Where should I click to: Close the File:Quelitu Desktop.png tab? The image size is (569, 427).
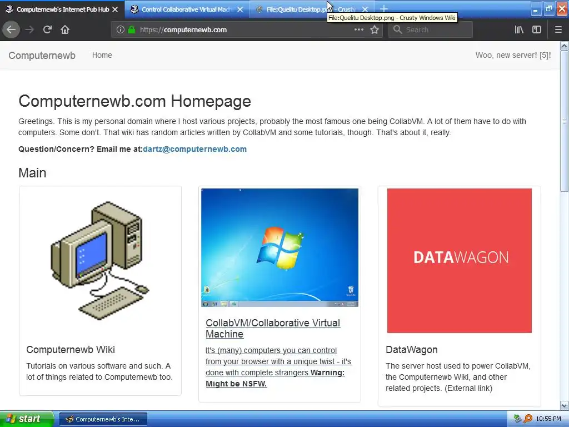(365, 9)
